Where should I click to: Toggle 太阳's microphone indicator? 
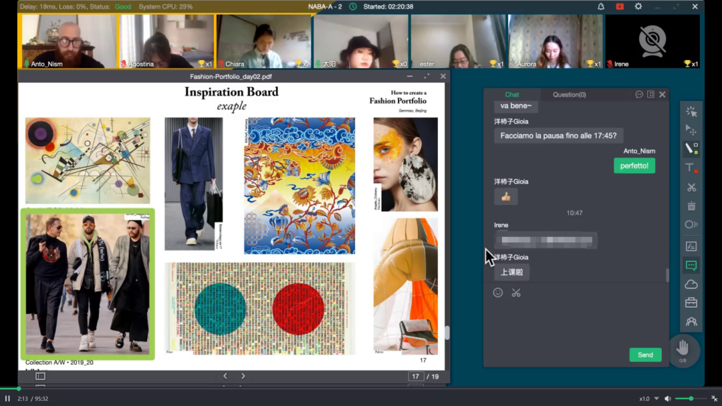click(318, 64)
